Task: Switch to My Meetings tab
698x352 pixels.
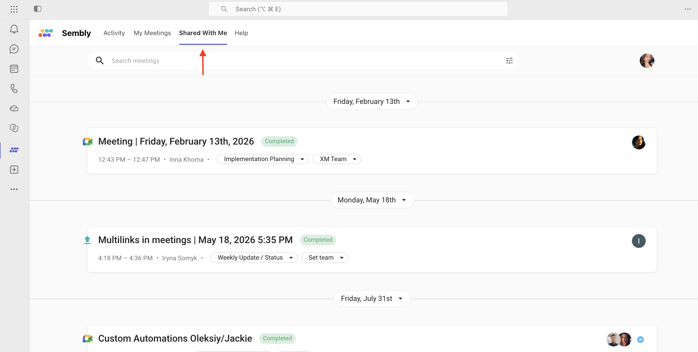Action: [x=152, y=33]
